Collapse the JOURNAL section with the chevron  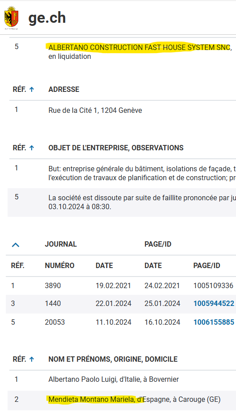click(16, 245)
